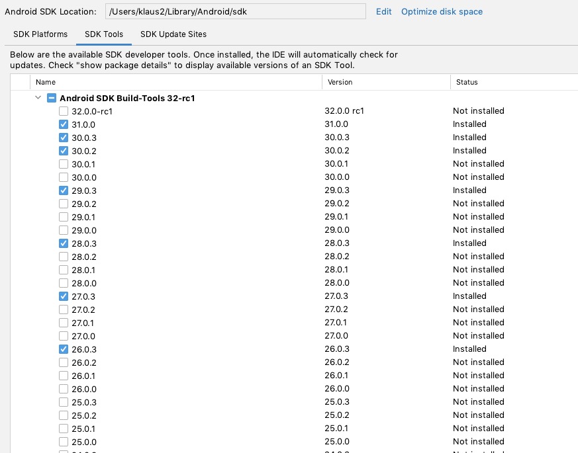Uncheck the 30.0.3 build tools checkbox
578x453 pixels.
(x=64, y=138)
